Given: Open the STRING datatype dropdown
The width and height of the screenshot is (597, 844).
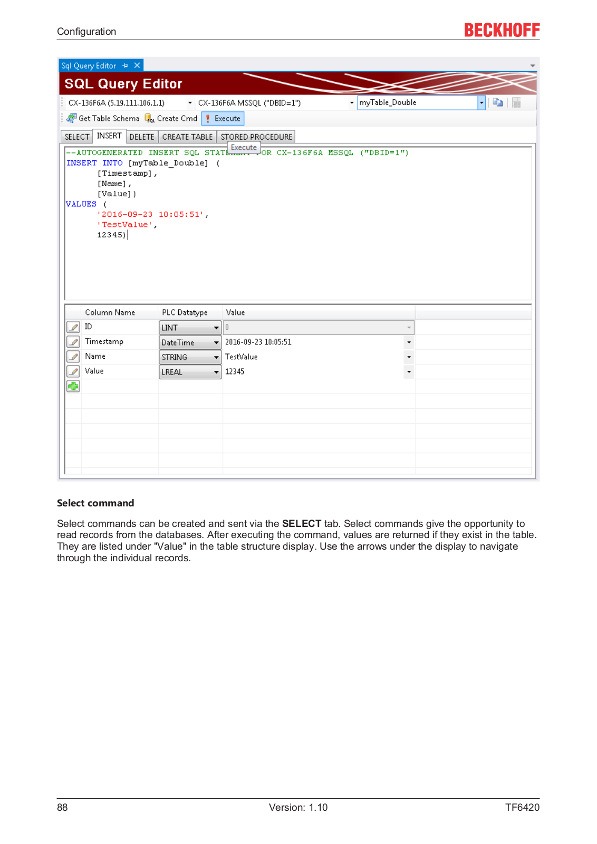Looking at the screenshot, I should pyautogui.click(x=216, y=357).
